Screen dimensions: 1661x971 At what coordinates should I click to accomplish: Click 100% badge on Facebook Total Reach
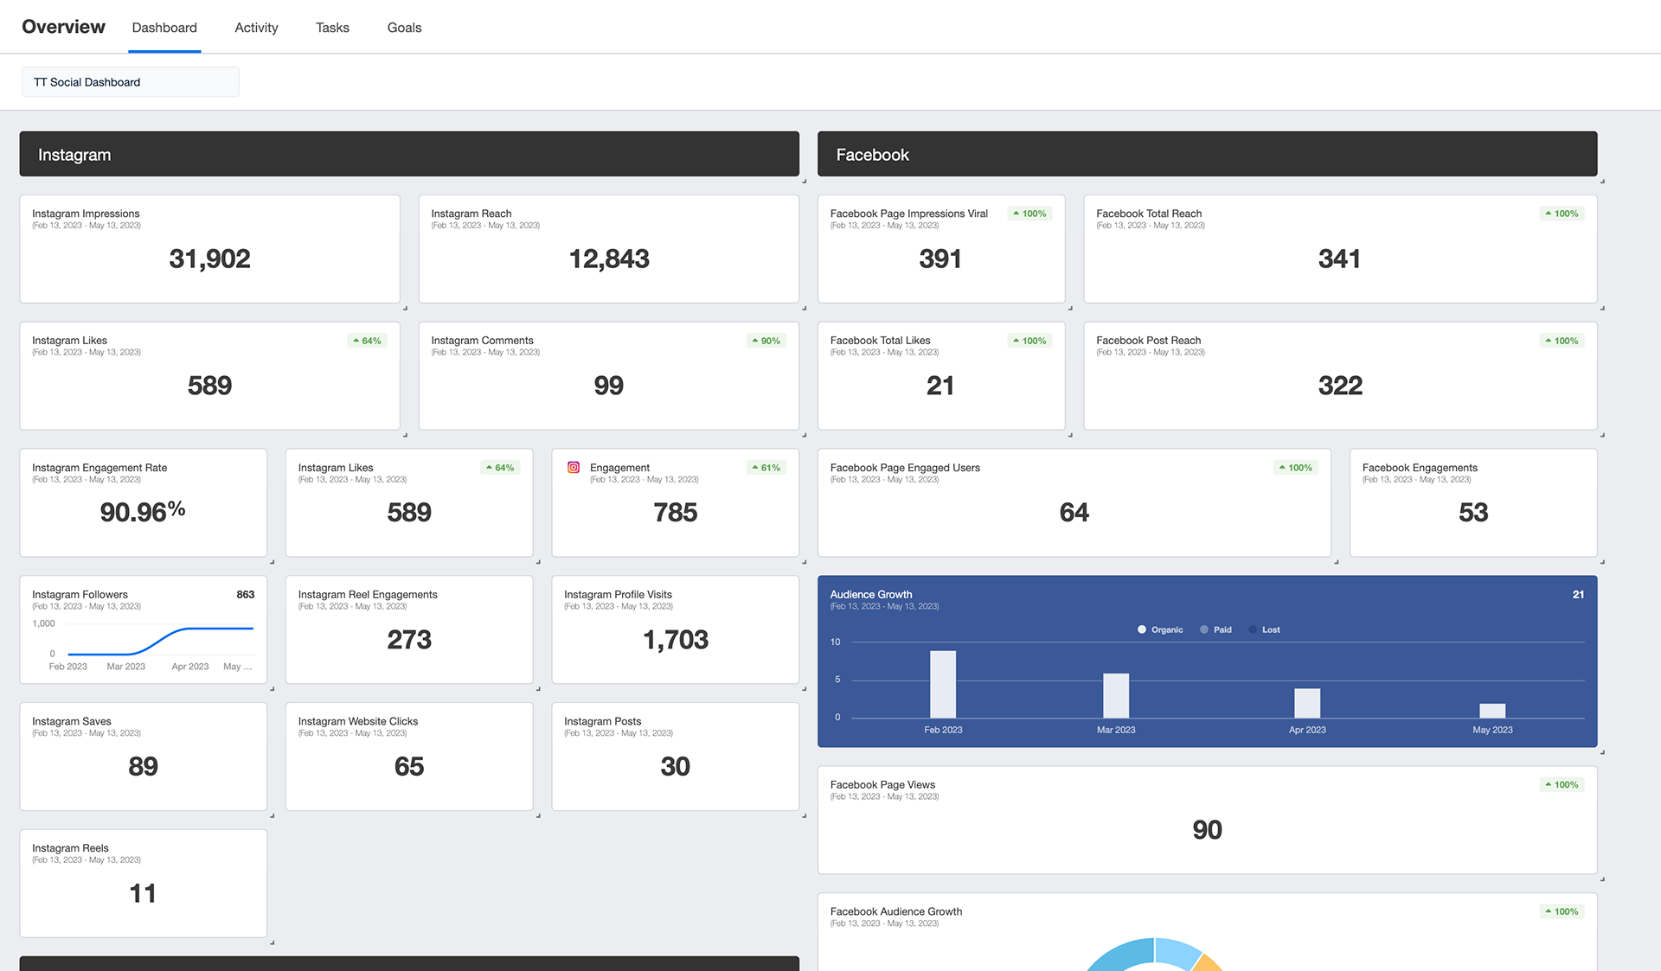point(1562,214)
